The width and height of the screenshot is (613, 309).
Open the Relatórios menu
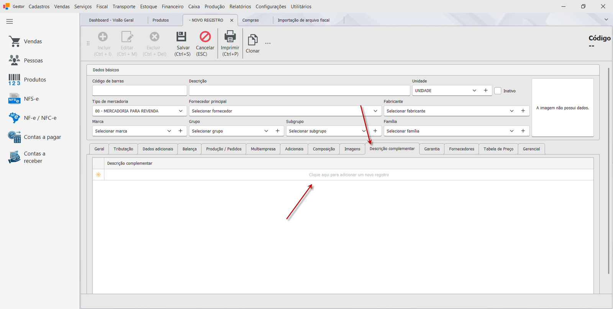(x=240, y=7)
